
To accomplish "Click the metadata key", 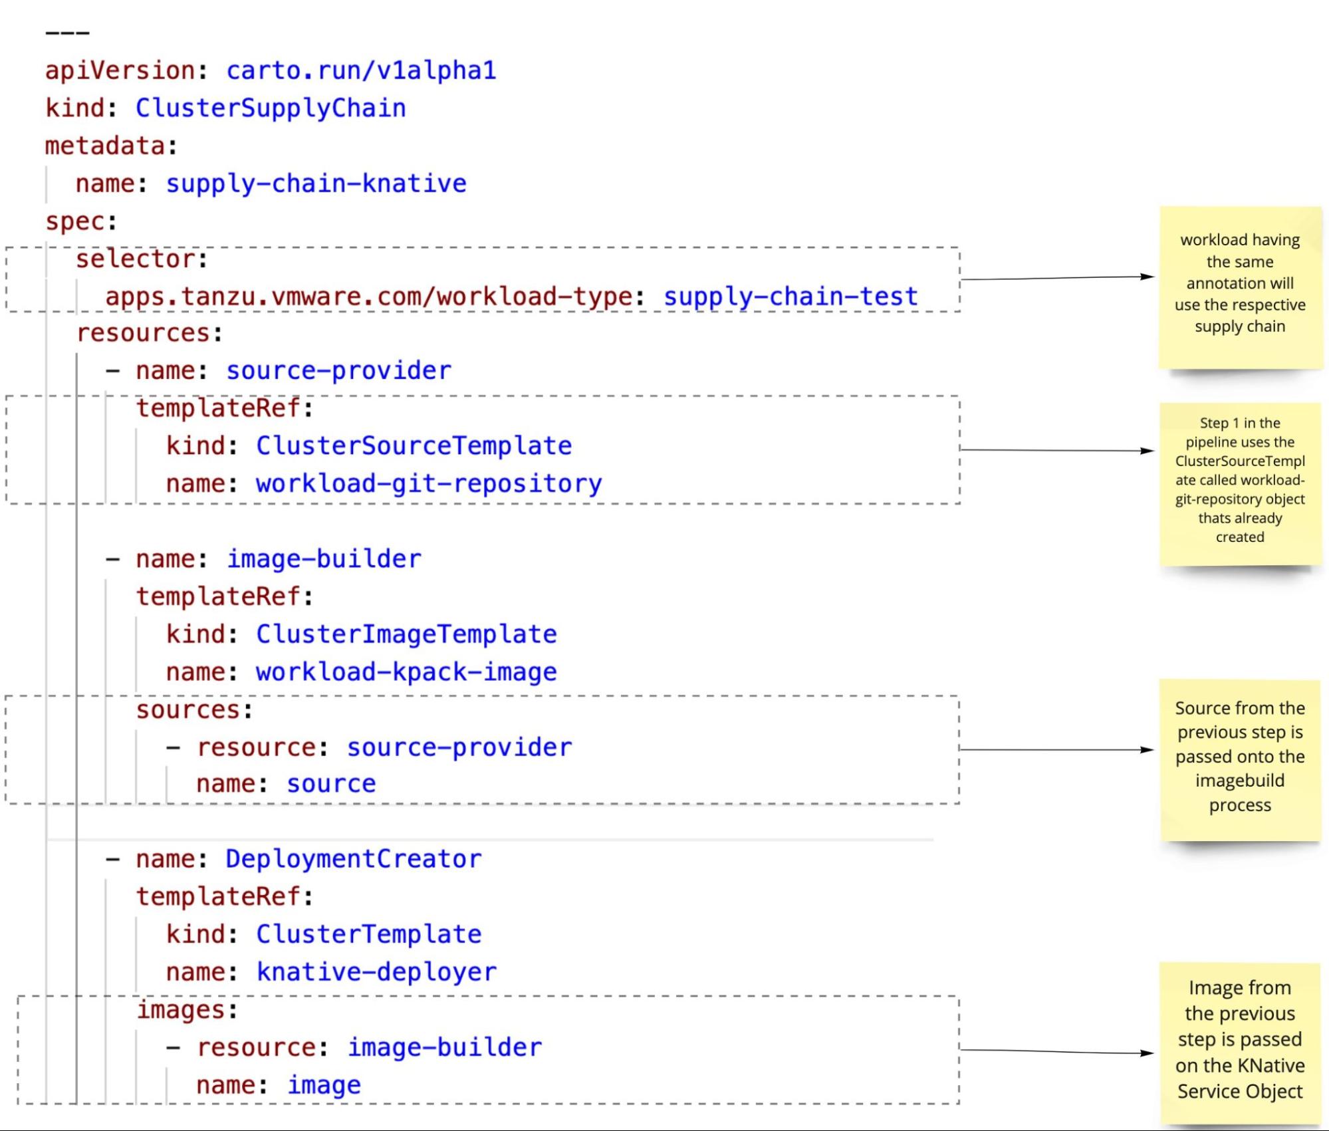I will tap(104, 146).
